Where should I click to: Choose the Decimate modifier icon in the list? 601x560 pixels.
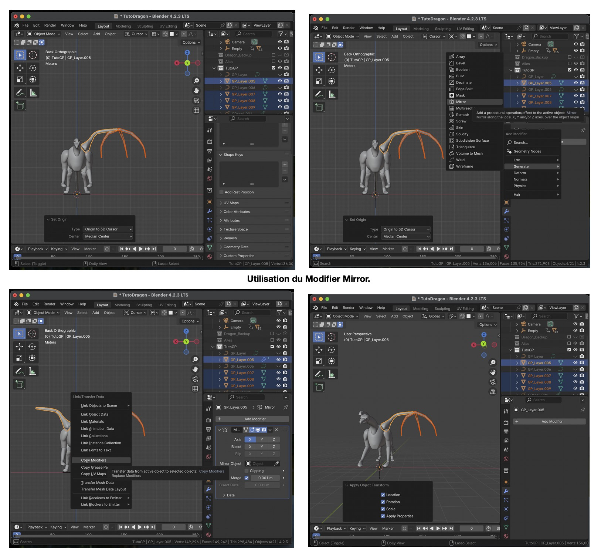click(x=451, y=82)
